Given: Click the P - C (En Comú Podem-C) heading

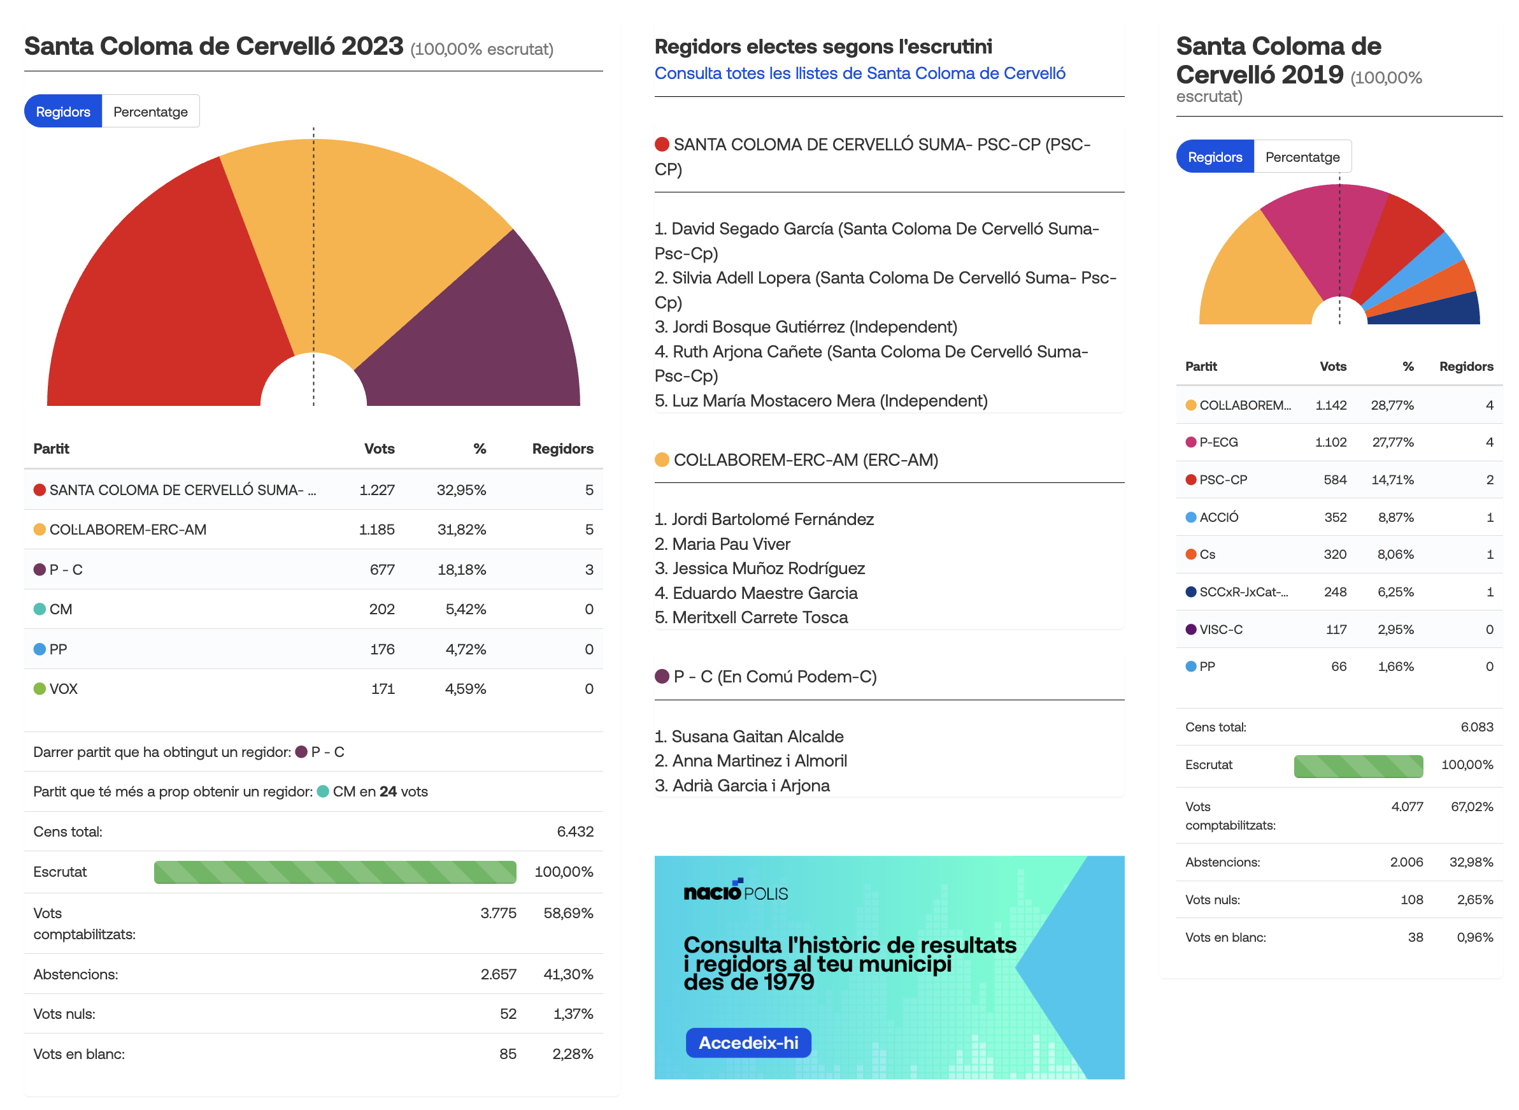Looking at the screenshot, I should pyautogui.click(x=766, y=677).
